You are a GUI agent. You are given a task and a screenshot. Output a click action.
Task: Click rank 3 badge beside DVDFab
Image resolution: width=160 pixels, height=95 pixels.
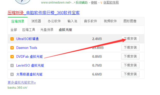(12, 57)
